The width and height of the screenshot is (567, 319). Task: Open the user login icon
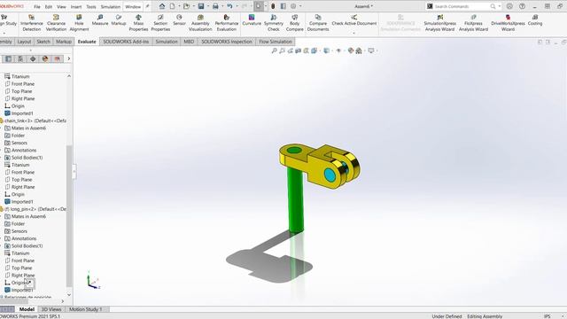pyautogui.click(x=509, y=6)
